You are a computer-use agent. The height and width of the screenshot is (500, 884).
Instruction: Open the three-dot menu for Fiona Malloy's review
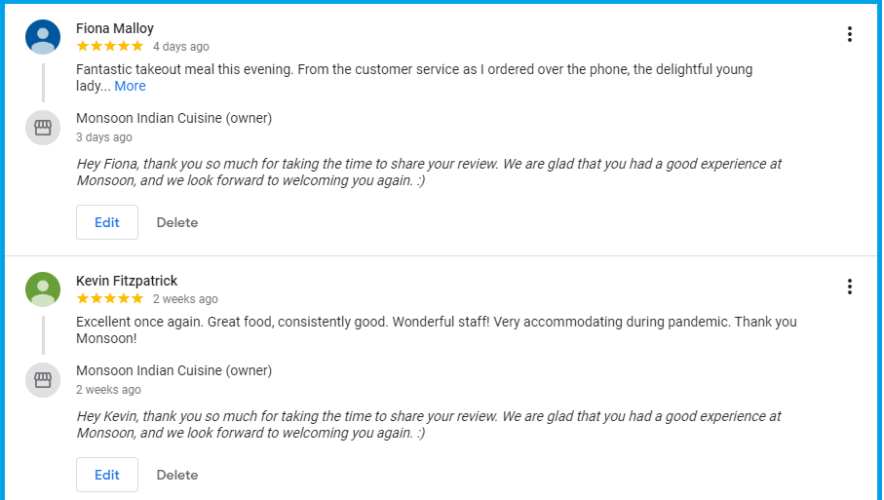tap(850, 34)
